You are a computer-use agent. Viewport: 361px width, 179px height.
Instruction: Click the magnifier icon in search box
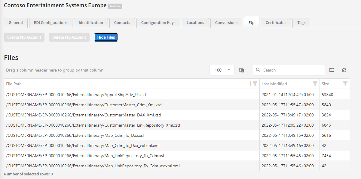pyautogui.click(x=258, y=70)
